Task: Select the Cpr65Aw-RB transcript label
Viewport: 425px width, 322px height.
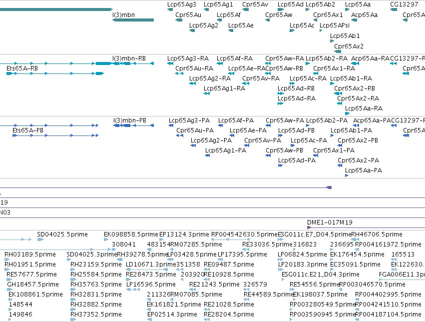Action: pos(284,68)
